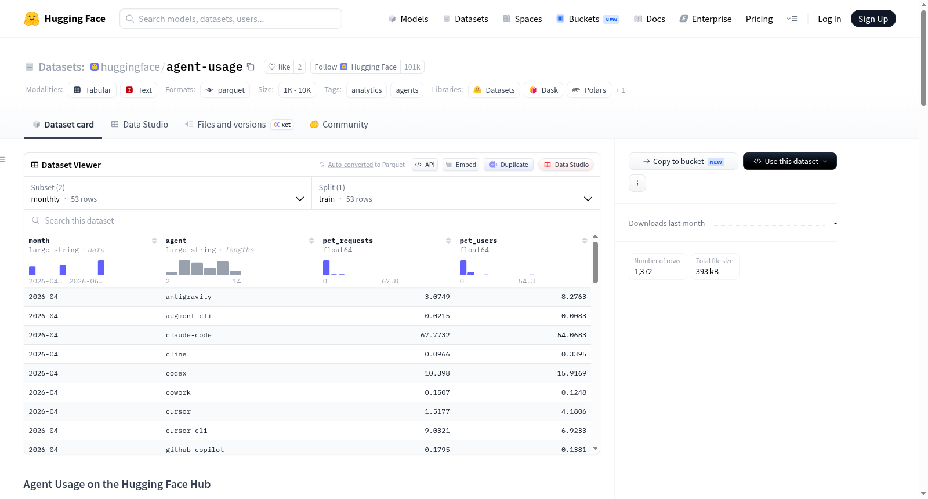Screen dimensions: 928x499
Task: Click the analytics tag
Action: pos(367,90)
